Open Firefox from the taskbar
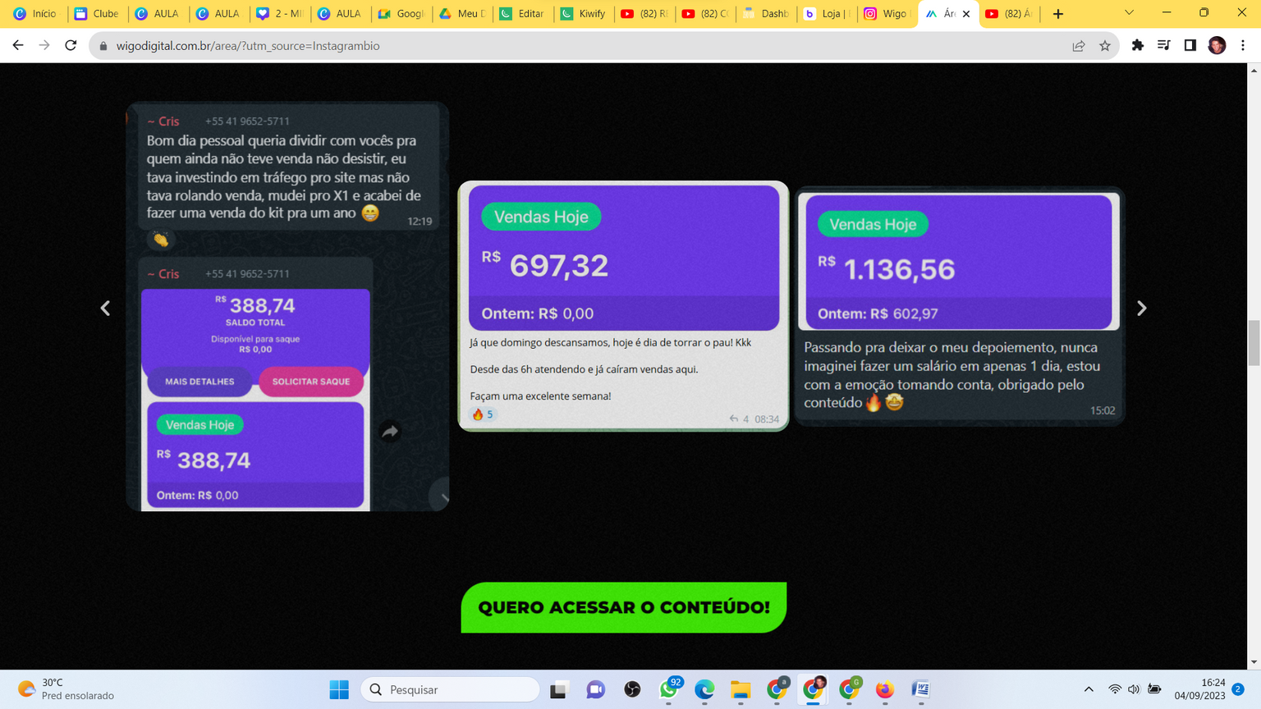The width and height of the screenshot is (1261, 709). coord(884,689)
